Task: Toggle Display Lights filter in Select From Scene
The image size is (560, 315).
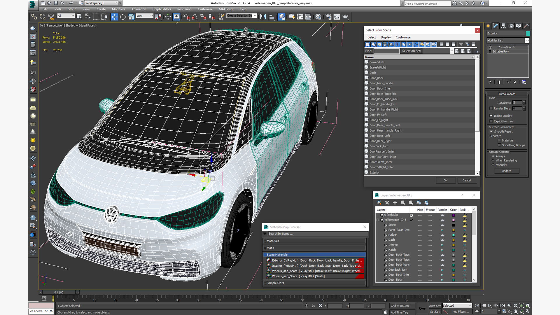Action: (x=379, y=44)
